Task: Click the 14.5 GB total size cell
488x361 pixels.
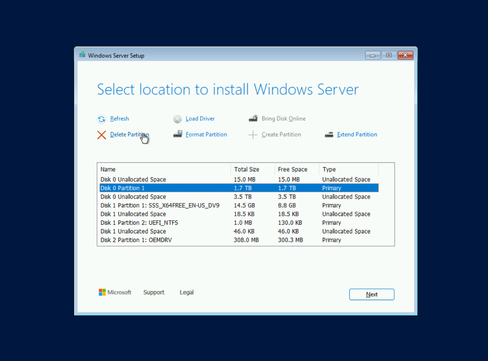Action: (244, 205)
